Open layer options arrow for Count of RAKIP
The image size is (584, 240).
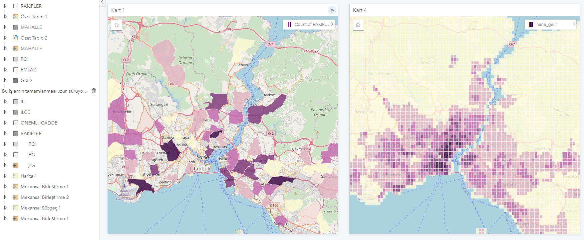point(332,24)
